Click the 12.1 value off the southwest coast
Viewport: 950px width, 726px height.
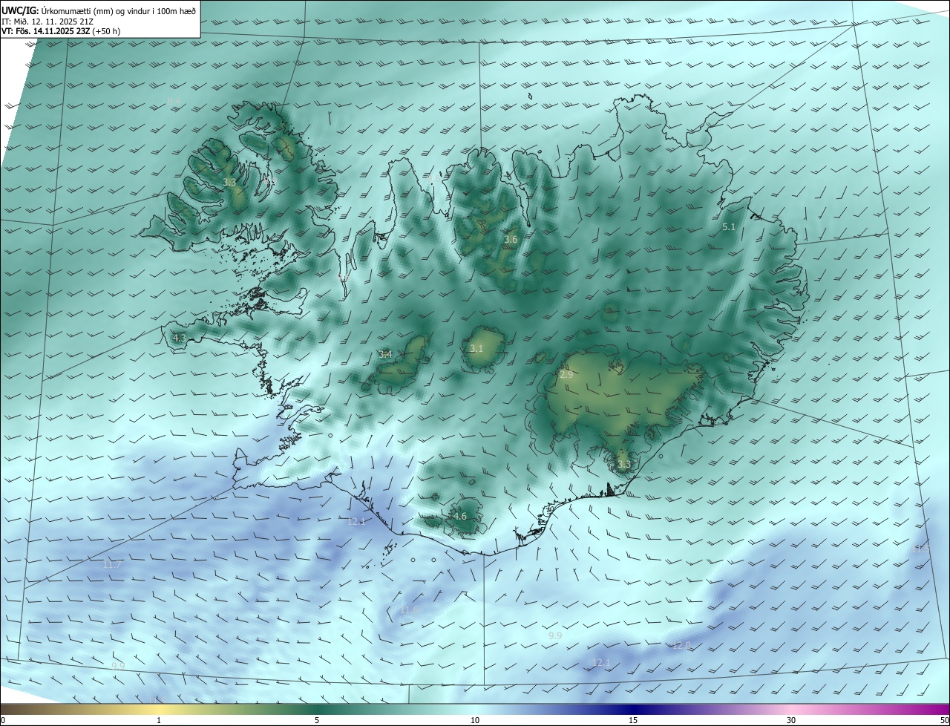tap(357, 522)
